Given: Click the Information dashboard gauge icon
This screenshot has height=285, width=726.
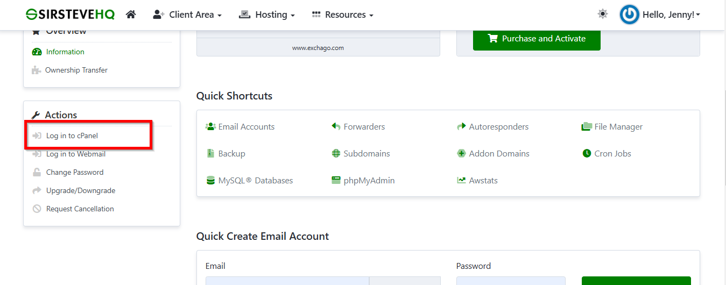Looking at the screenshot, I should coord(37,52).
